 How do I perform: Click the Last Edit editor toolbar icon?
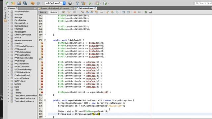pos(63,12)
